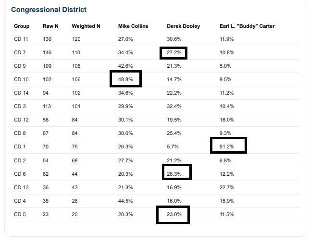Click the Congressional District heading
Screen dimensions: 334x243
pyautogui.click(x=49, y=10)
